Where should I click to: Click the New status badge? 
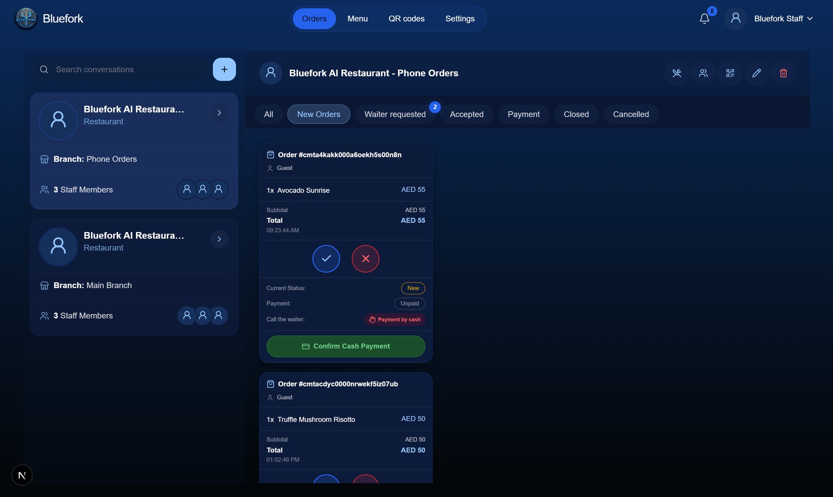pyautogui.click(x=413, y=288)
